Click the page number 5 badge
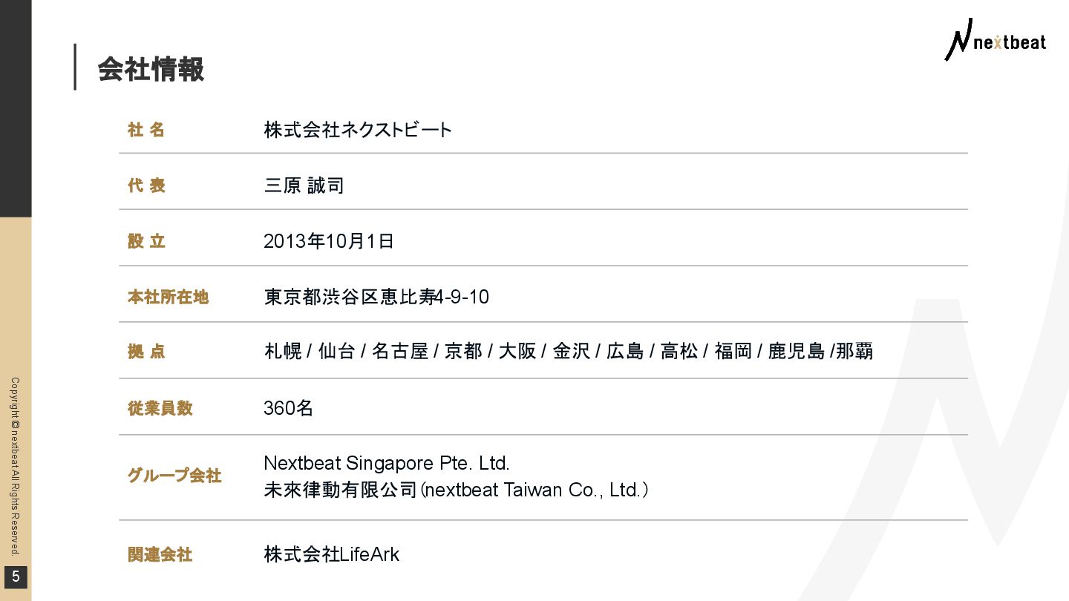The height and width of the screenshot is (601, 1069). pos(16,577)
